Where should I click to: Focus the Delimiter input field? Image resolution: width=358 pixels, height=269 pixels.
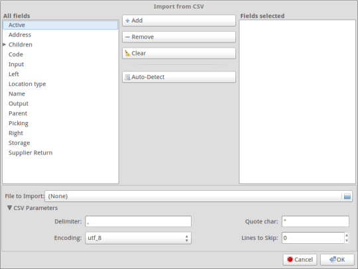point(138,221)
